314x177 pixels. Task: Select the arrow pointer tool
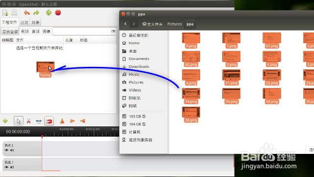click(19, 121)
